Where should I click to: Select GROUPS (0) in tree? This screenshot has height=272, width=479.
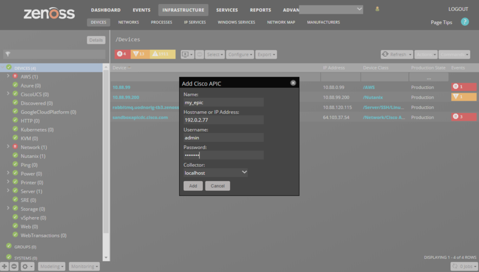coord(25,247)
